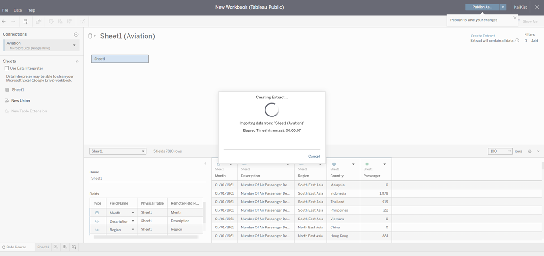Open the Publish As dropdown arrow
This screenshot has height=256, width=544.
click(x=503, y=7)
